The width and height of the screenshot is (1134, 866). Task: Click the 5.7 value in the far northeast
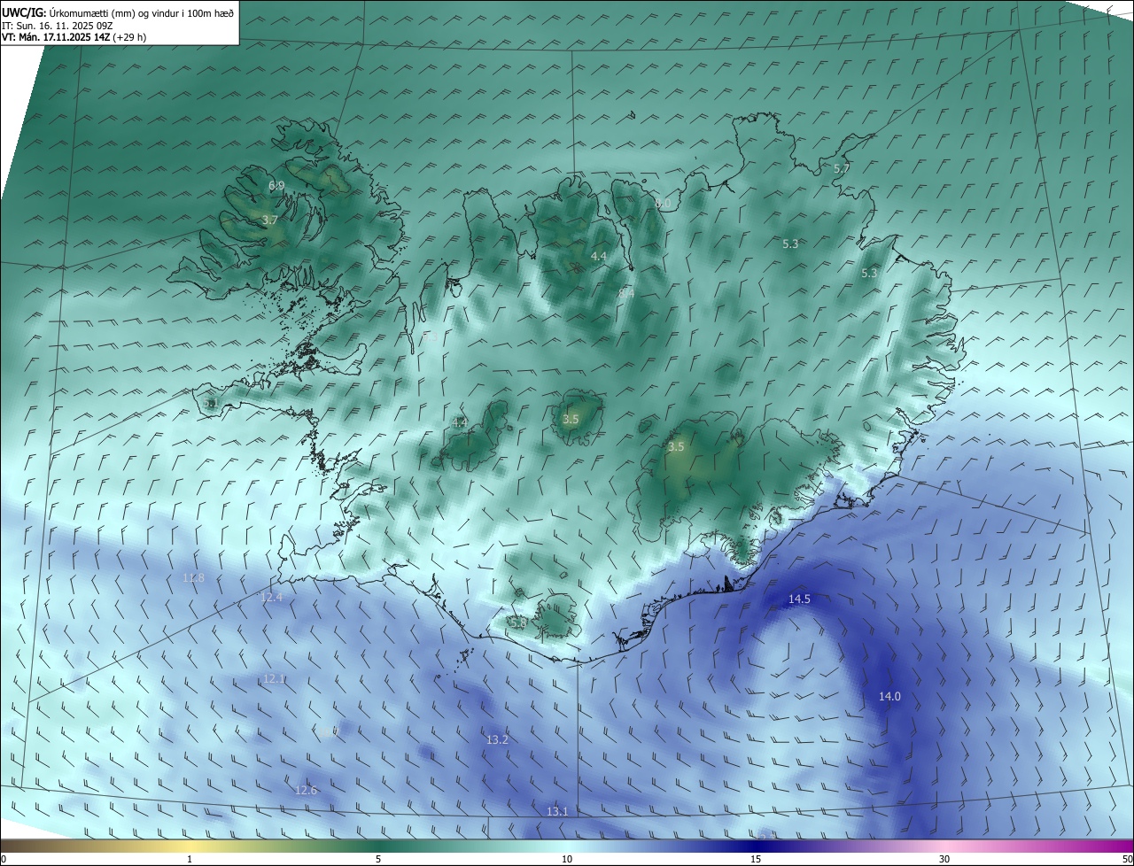pyautogui.click(x=842, y=168)
